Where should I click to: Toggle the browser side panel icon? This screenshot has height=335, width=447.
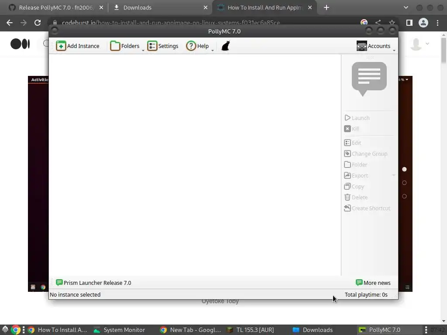409,23
